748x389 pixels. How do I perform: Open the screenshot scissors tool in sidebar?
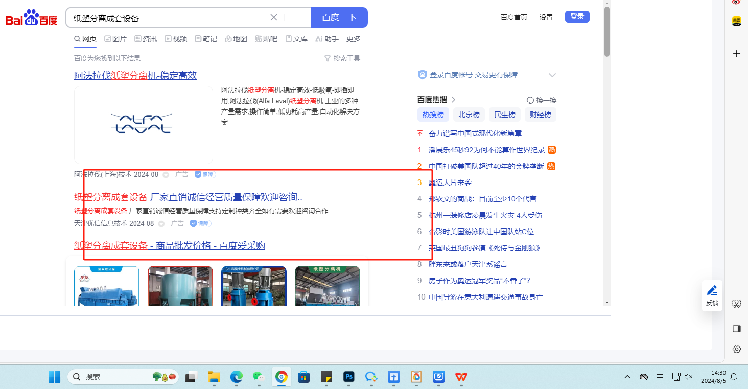tap(736, 304)
